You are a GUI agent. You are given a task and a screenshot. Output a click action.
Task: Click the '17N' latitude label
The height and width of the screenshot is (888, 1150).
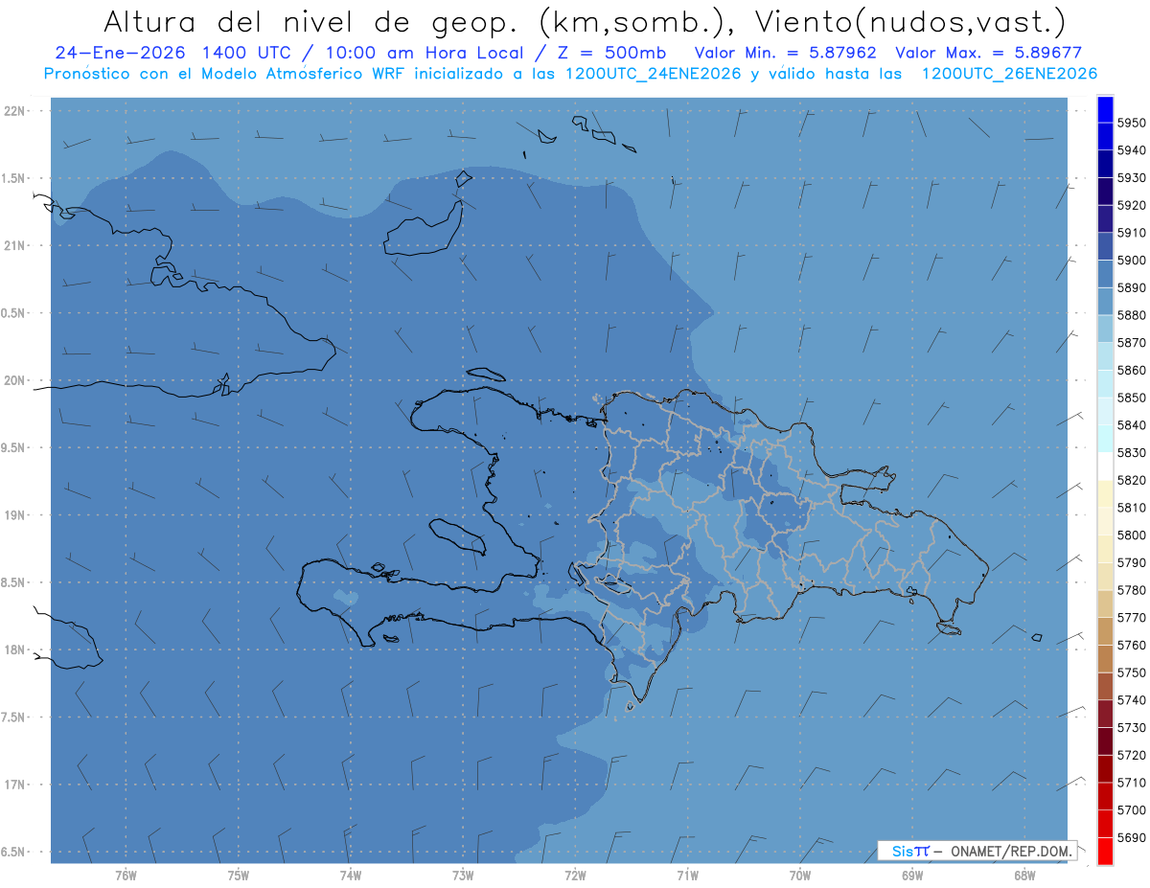click(x=13, y=785)
